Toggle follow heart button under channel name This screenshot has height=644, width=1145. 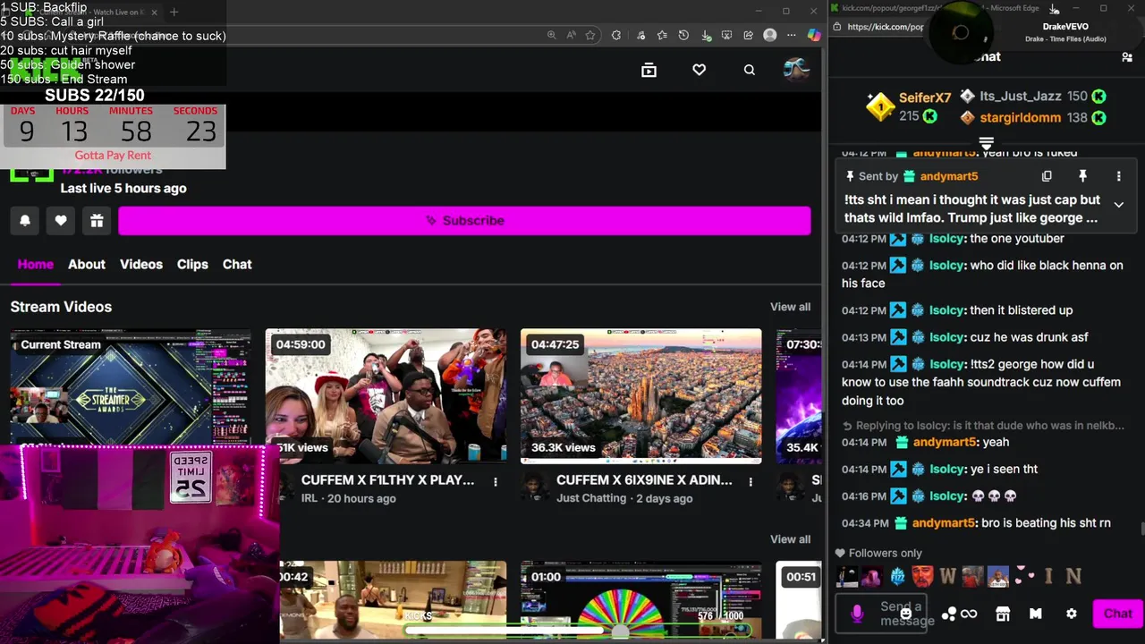coord(61,220)
